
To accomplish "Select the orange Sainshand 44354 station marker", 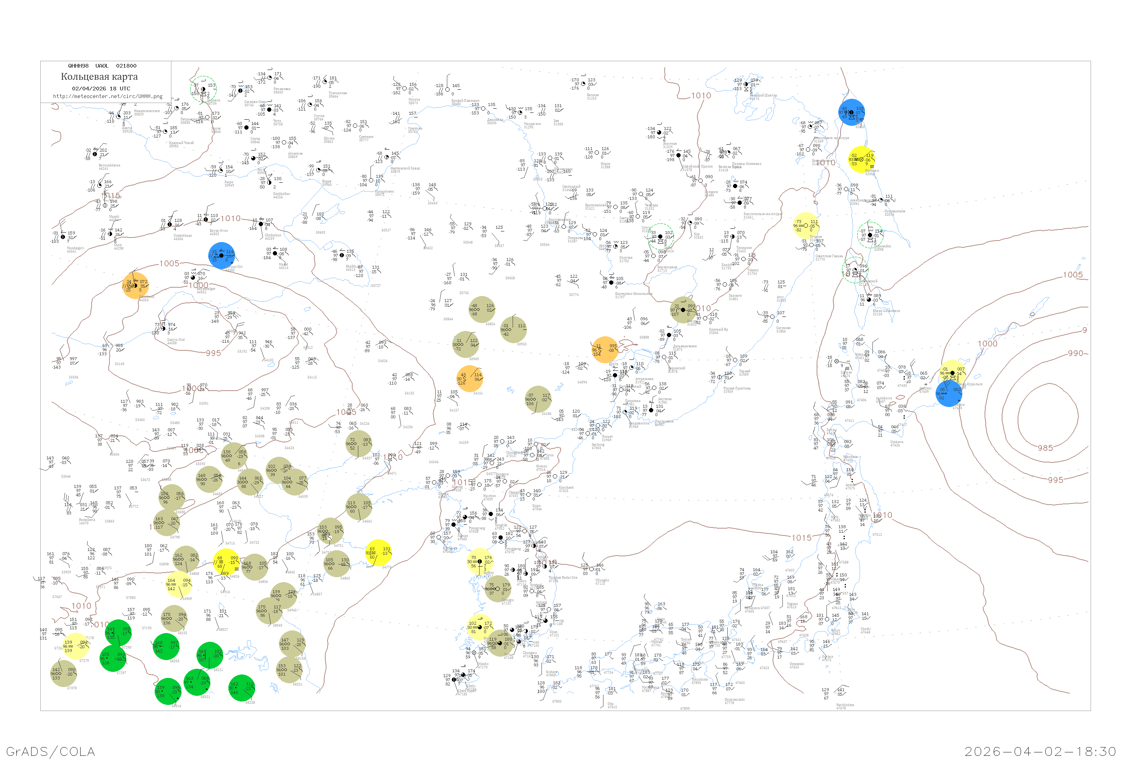I will (x=135, y=285).
